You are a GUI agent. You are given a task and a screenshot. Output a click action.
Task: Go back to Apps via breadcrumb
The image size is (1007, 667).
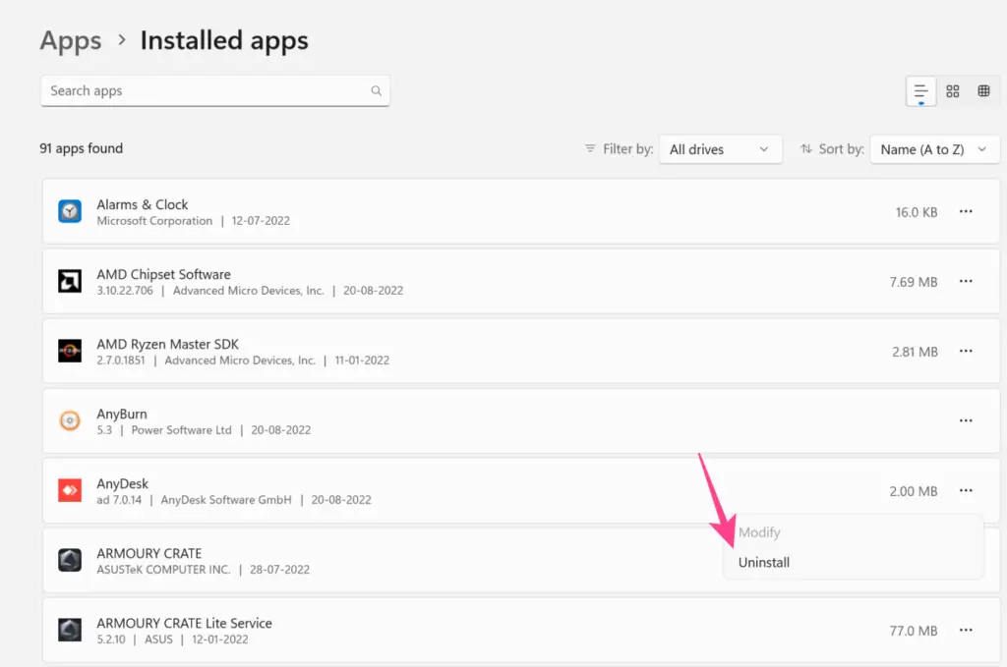[x=71, y=41]
